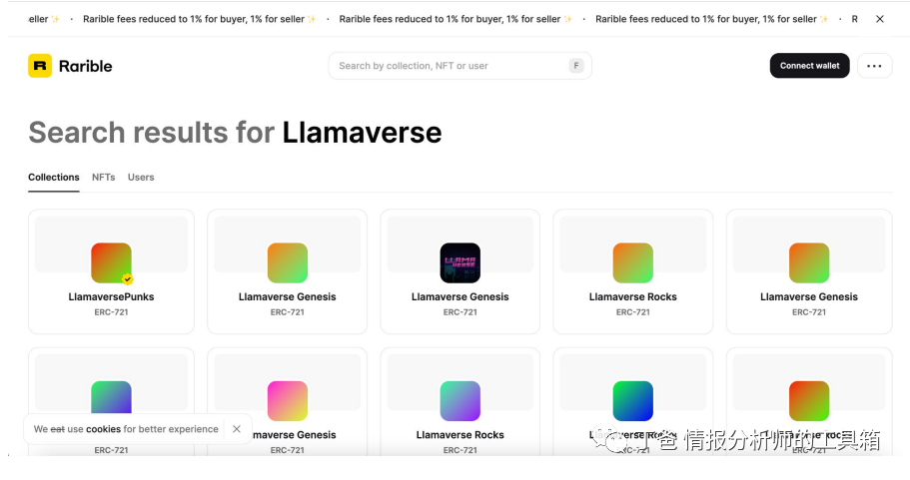Select the teal-purple Llamaverse Rocks avatar

coord(460,400)
